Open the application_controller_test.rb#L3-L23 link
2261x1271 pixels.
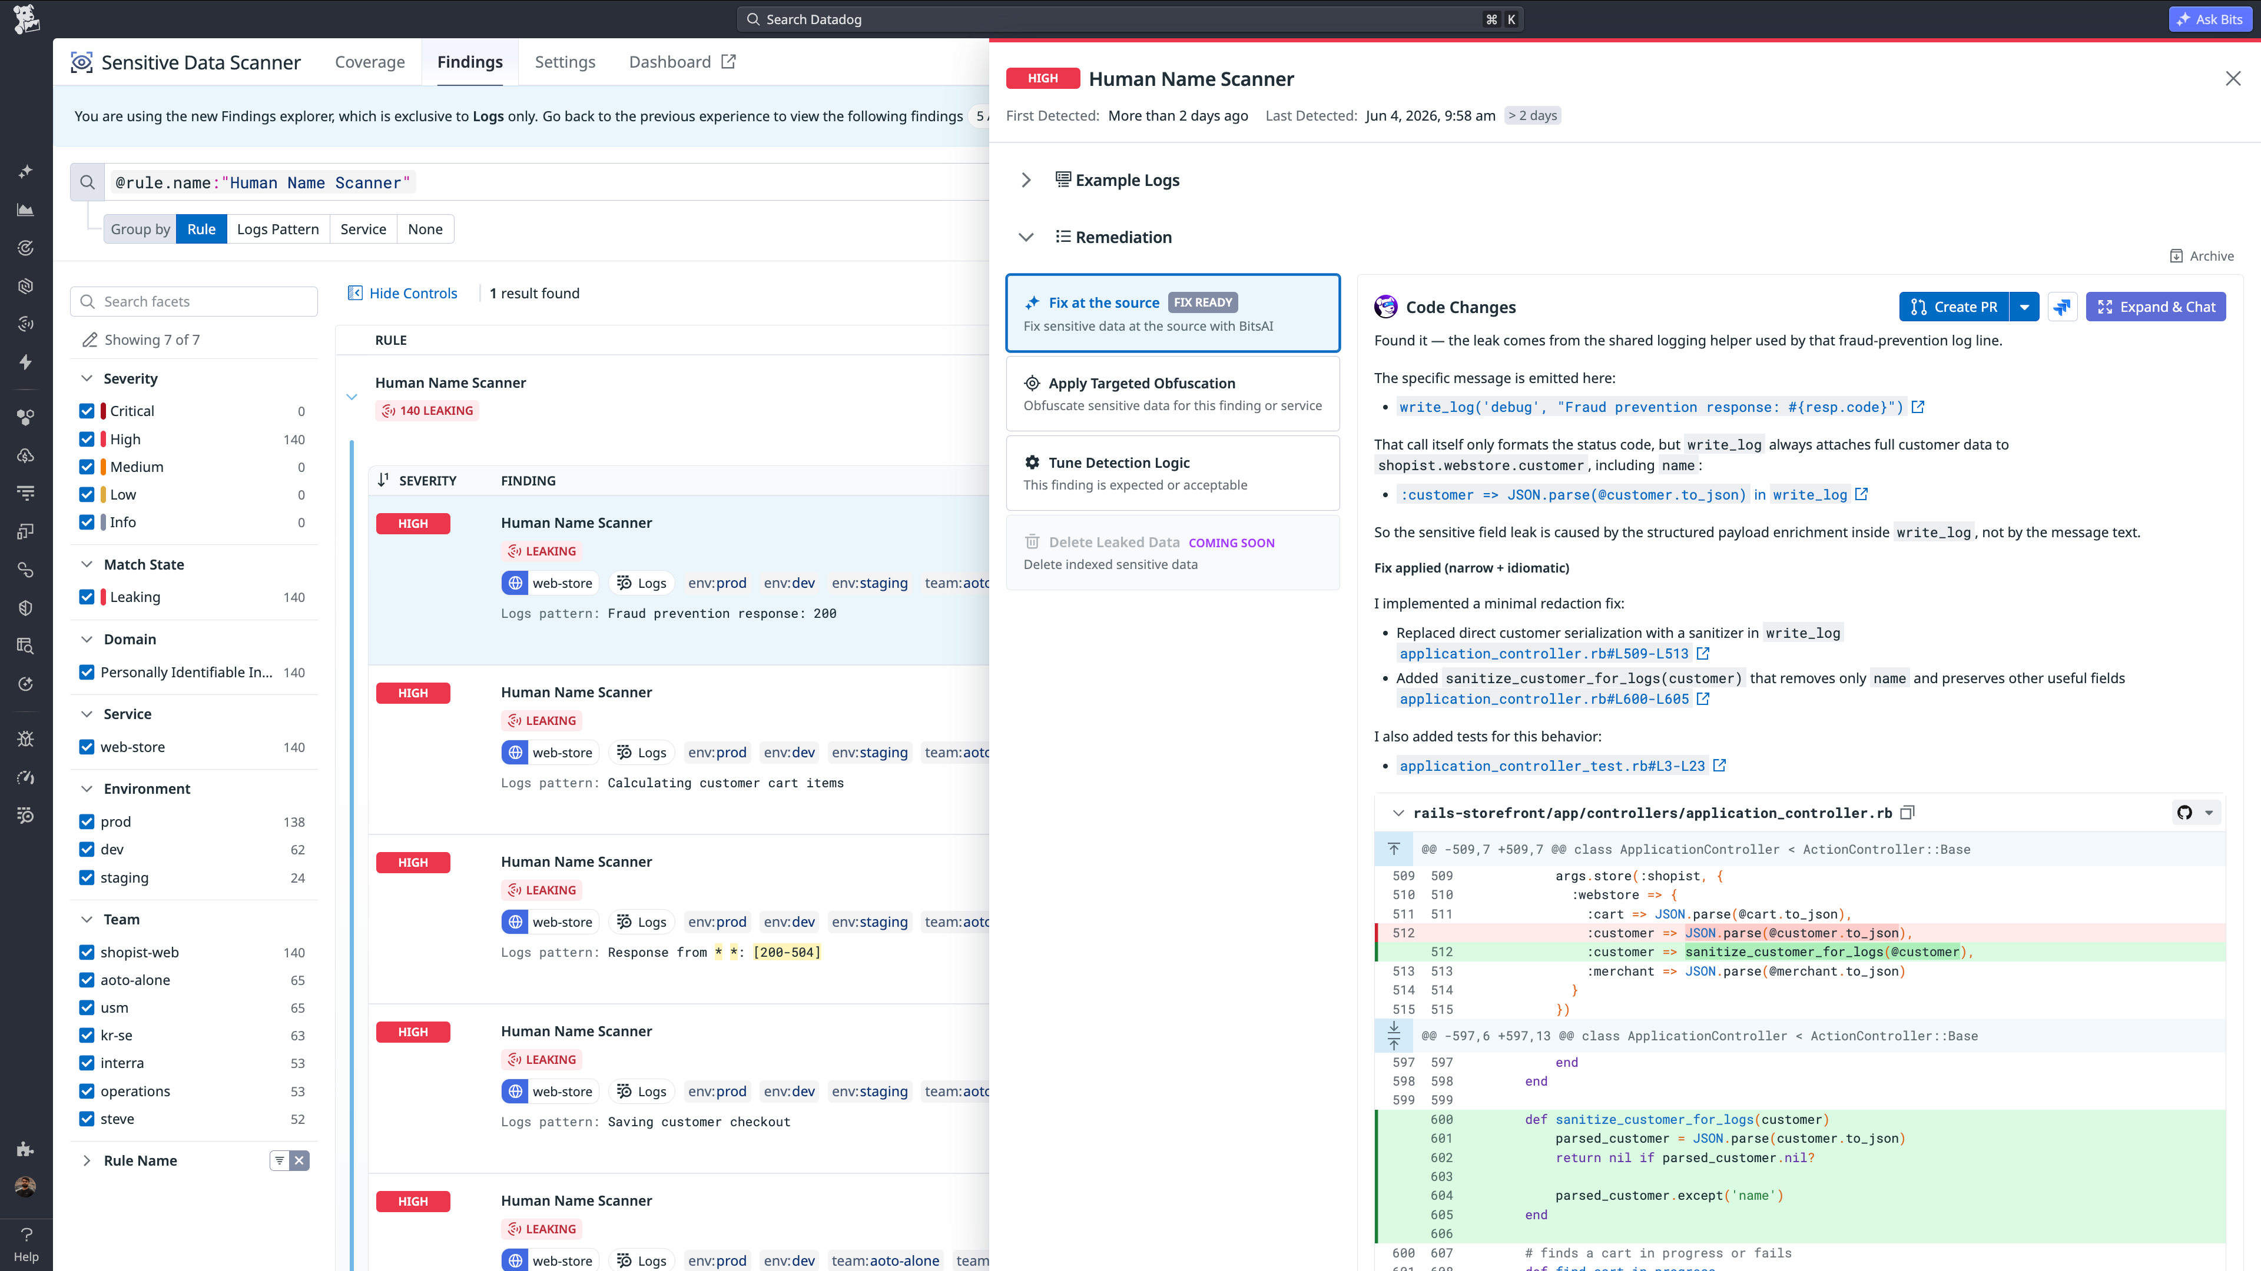[1552, 766]
